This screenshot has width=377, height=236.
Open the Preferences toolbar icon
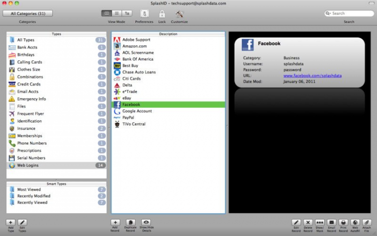coord(144,14)
